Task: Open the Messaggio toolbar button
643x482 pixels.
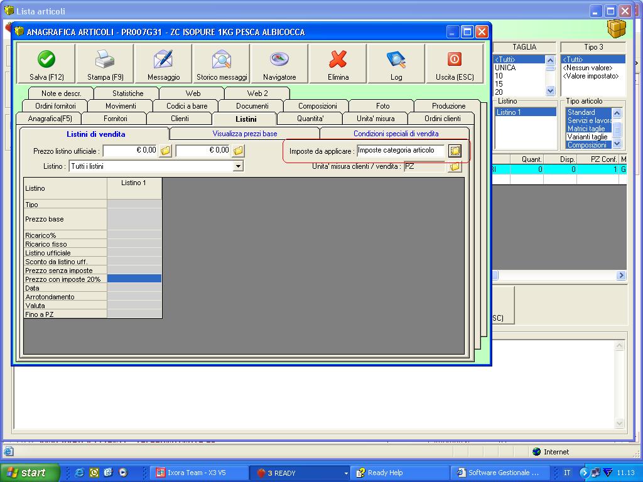Action: pyautogui.click(x=163, y=65)
